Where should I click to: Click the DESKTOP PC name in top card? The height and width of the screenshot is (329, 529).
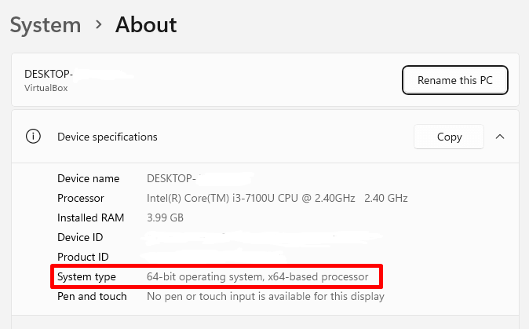(49, 74)
